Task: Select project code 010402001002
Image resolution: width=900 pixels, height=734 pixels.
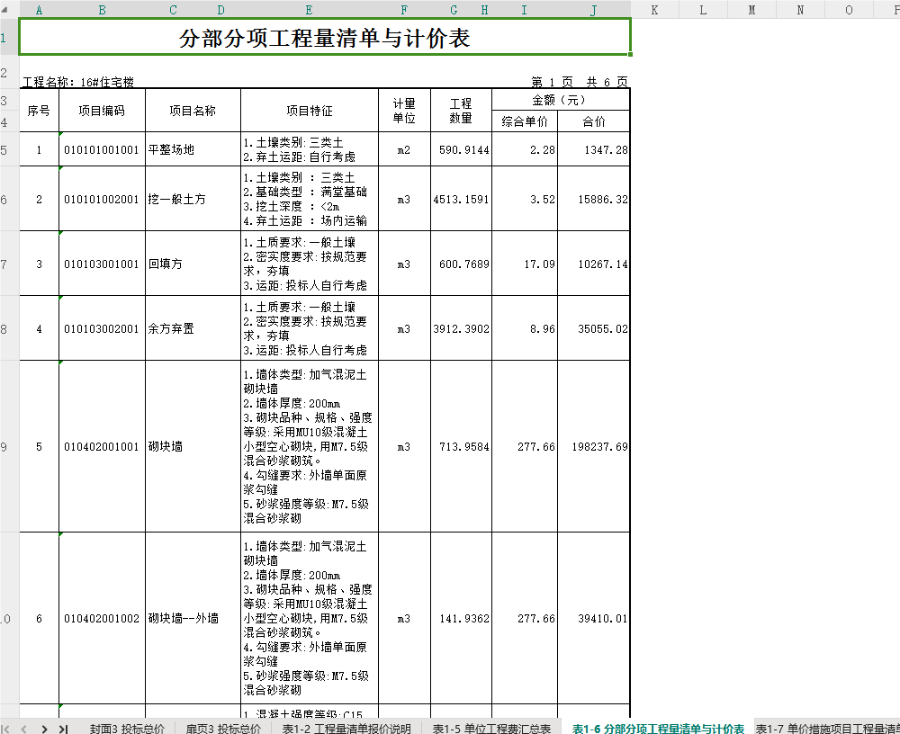Action: [102, 618]
